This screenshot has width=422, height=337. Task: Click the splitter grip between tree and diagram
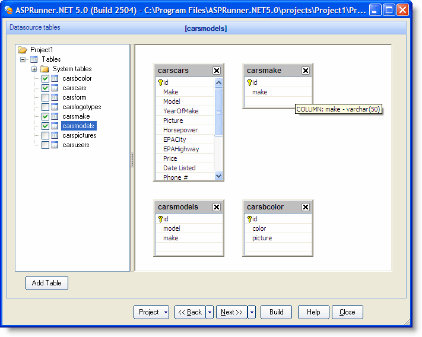click(132, 160)
